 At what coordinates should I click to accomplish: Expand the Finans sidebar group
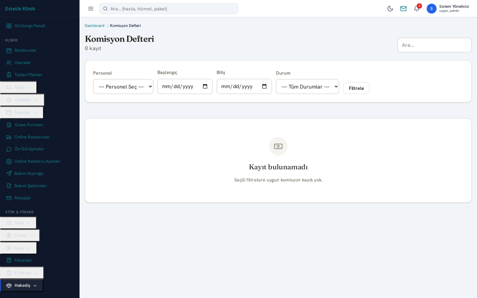click(x=20, y=235)
